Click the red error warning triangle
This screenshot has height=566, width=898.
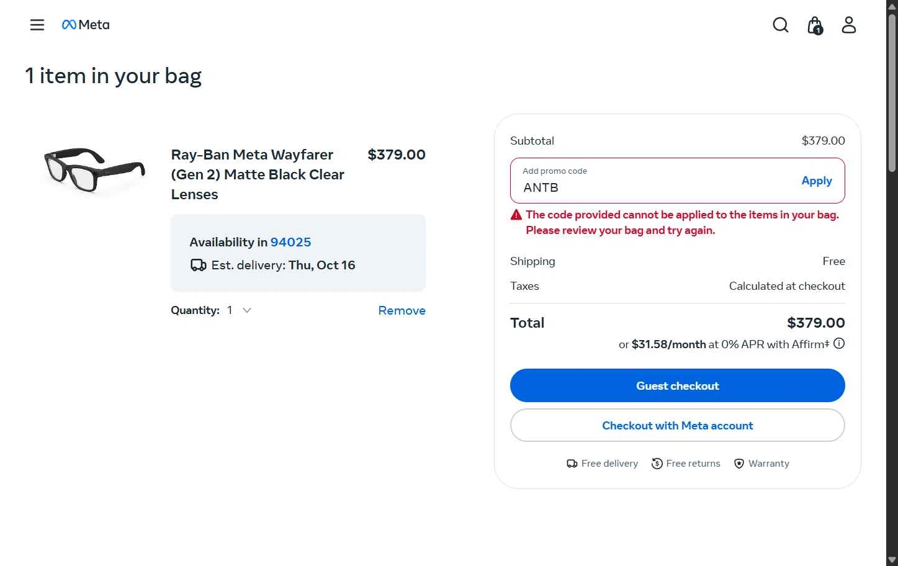pyautogui.click(x=516, y=215)
